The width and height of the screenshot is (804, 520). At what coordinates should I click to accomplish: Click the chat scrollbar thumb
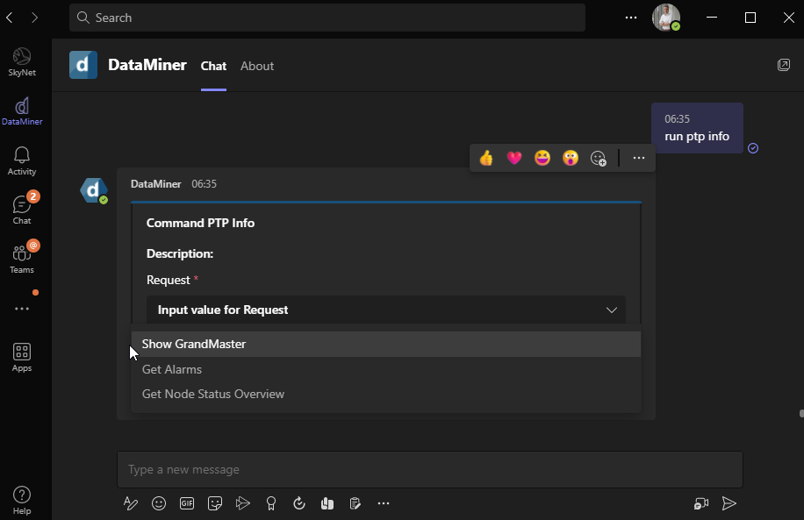801,413
